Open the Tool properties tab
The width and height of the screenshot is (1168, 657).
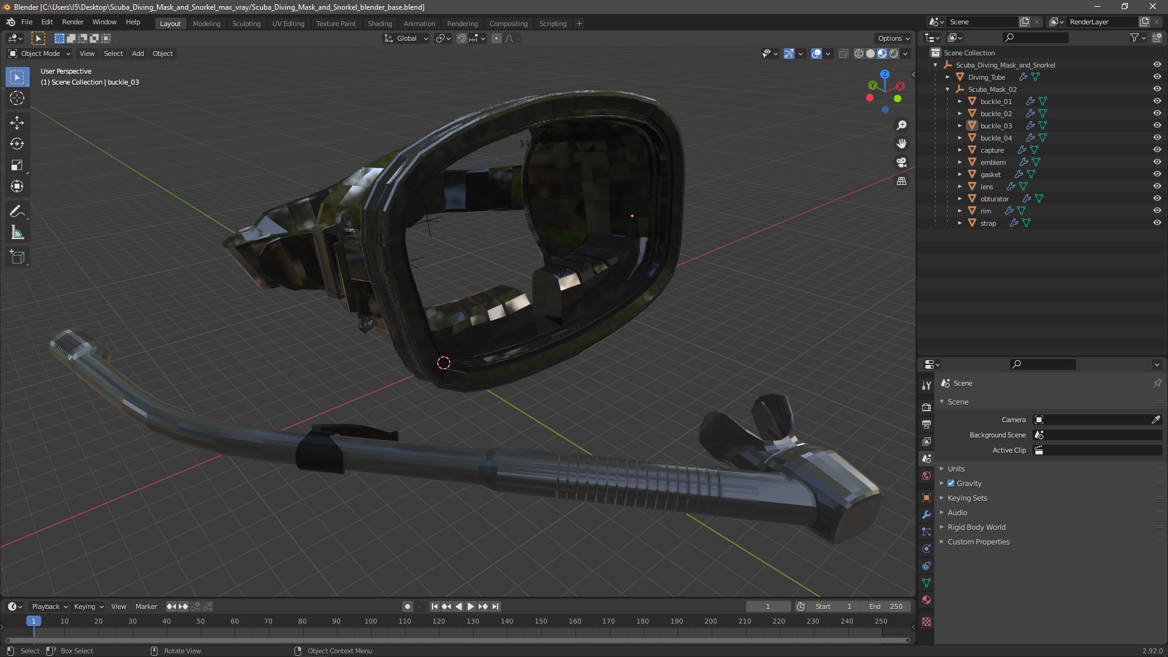[x=926, y=386]
